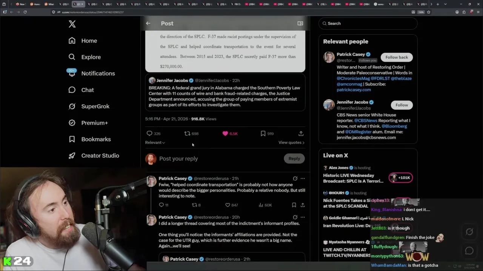
Task: Click Follow back for Patrick Casey
Action: click(x=397, y=57)
